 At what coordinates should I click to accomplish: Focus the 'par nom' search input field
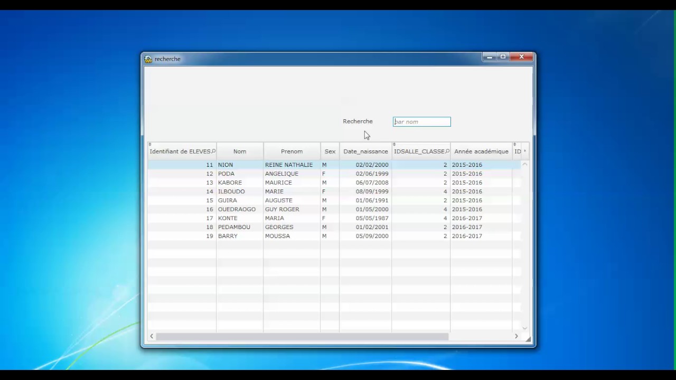[x=421, y=122]
